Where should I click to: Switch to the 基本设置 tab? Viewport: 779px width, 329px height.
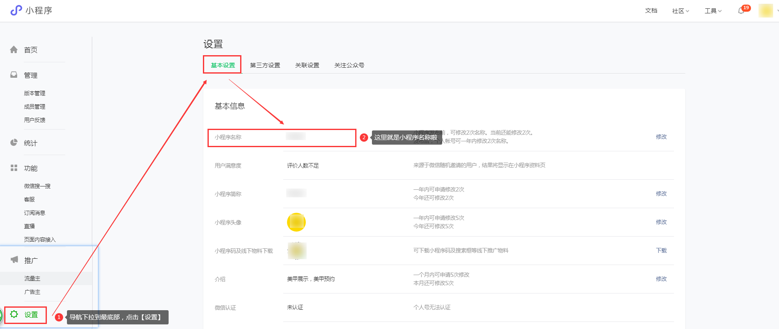223,65
